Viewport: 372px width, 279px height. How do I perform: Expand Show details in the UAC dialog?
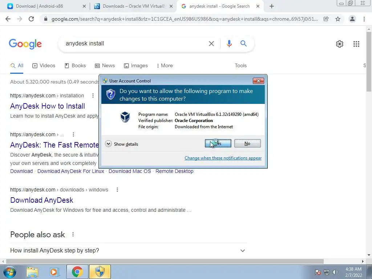[x=121, y=144]
